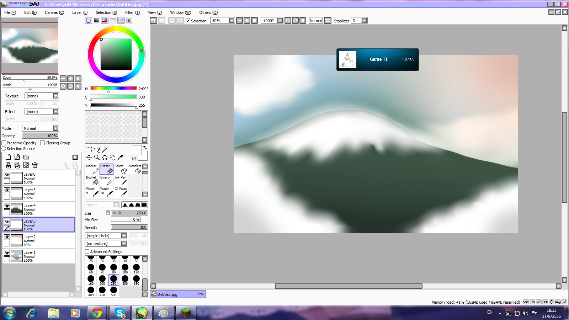Open the Layer menu
Viewport: 569px width, 320px height.
pos(80,12)
